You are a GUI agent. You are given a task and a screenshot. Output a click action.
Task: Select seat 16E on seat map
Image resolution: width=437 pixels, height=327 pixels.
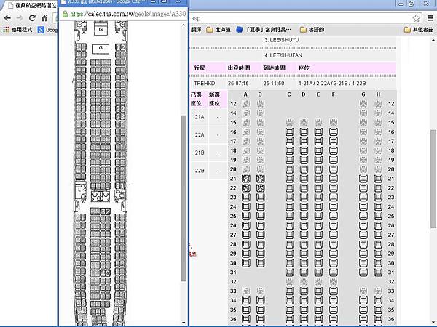318,132
